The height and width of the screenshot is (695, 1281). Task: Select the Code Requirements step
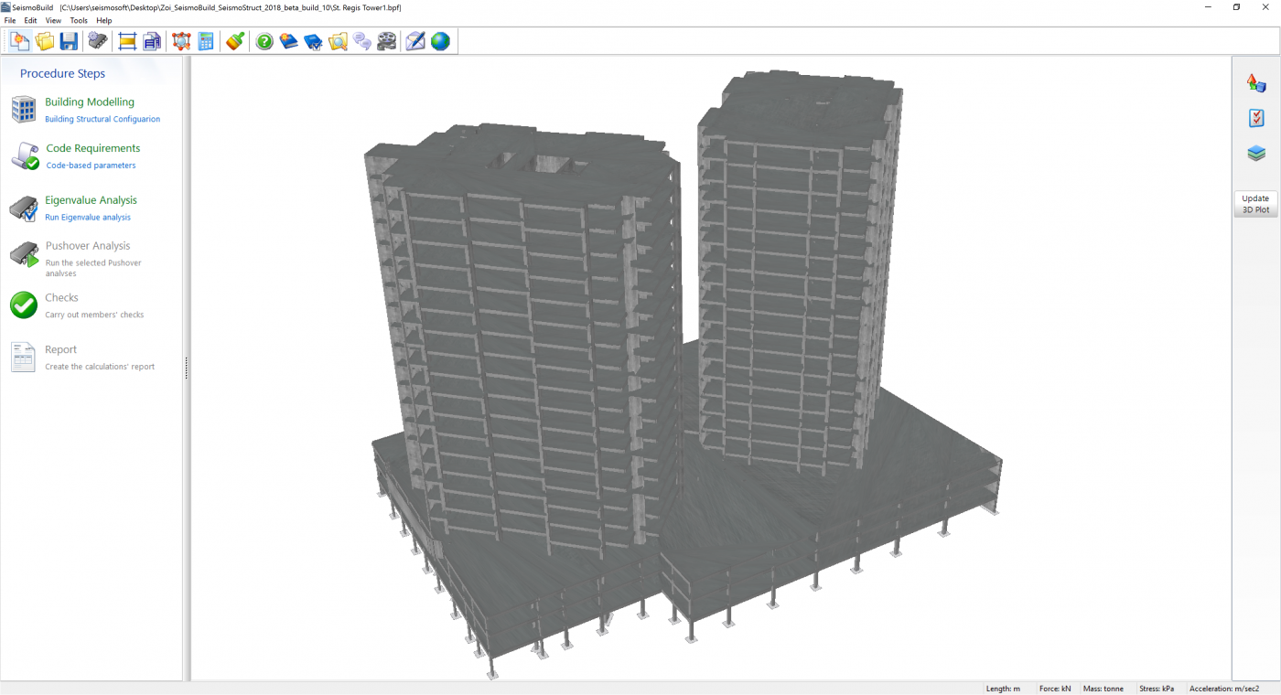tap(92, 148)
